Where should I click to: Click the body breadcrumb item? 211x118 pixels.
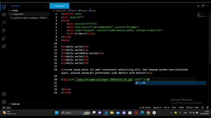click(82, 10)
